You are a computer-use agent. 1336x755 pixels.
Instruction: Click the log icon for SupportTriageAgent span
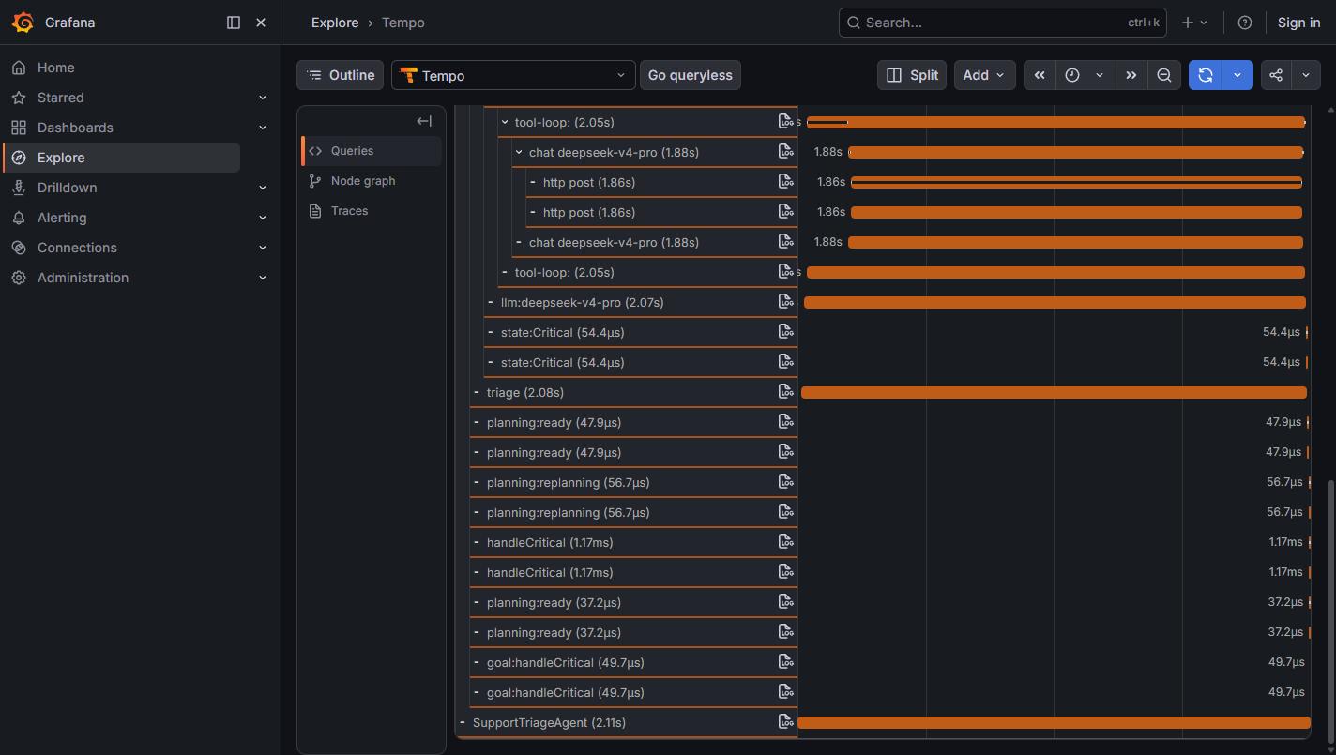(786, 722)
